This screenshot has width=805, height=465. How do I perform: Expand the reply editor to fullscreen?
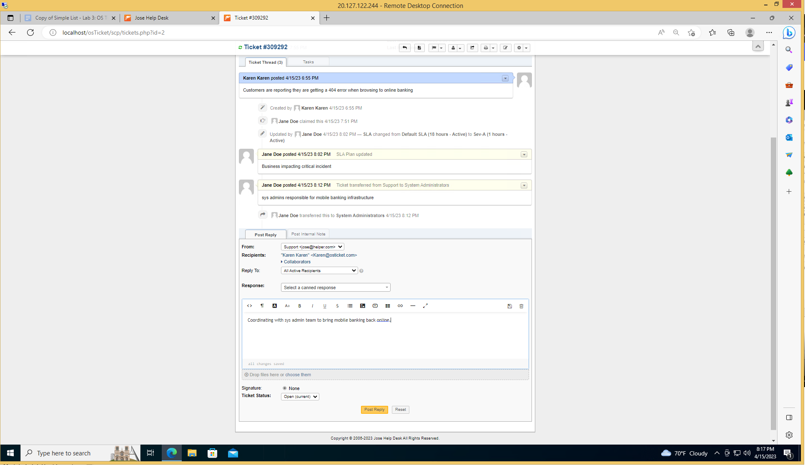point(425,306)
